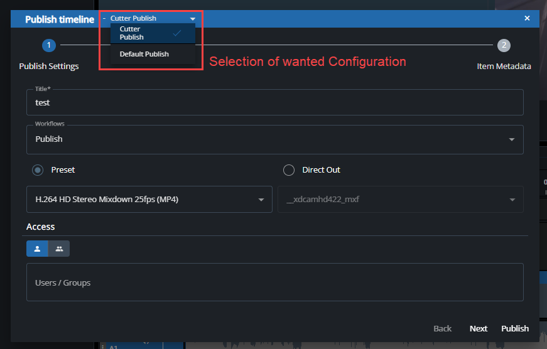This screenshot has height=349, width=547.
Task: Click the step 2 circle indicator
Action: [504, 45]
